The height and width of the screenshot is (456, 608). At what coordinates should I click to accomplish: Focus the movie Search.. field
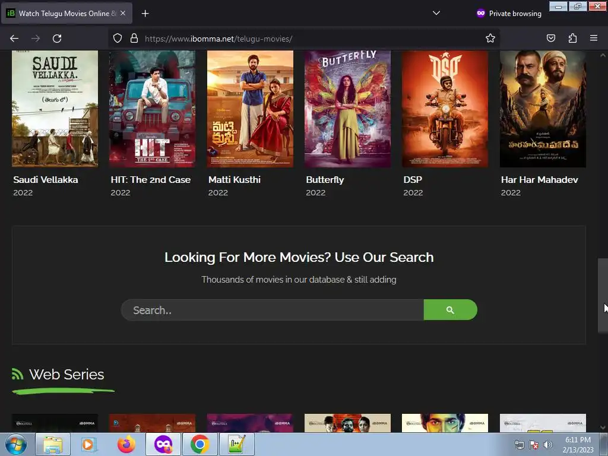click(272, 310)
